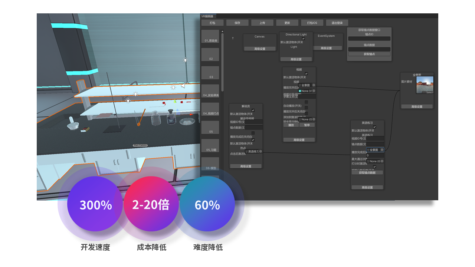The width and height of the screenshot is (475, 267).
Task: Toggle 自动播放 checkbox in 视频 node
Action: (x=306, y=102)
